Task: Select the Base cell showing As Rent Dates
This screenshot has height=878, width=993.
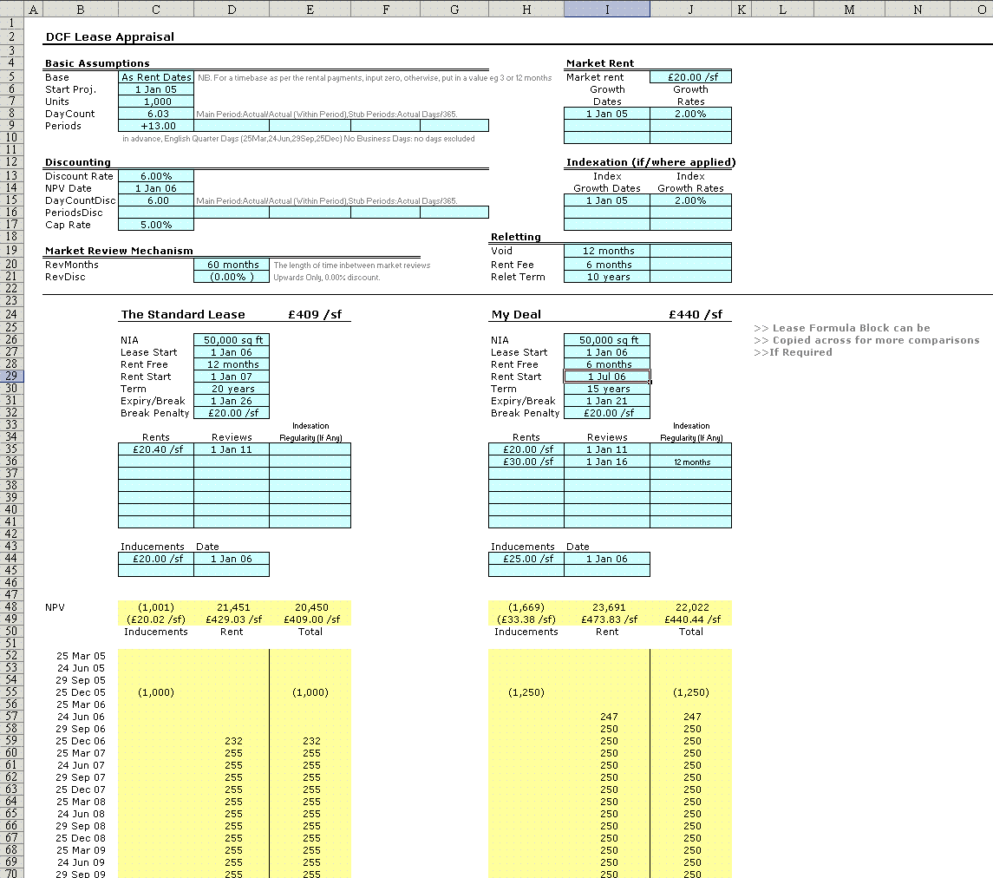Action: click(156, 77)
